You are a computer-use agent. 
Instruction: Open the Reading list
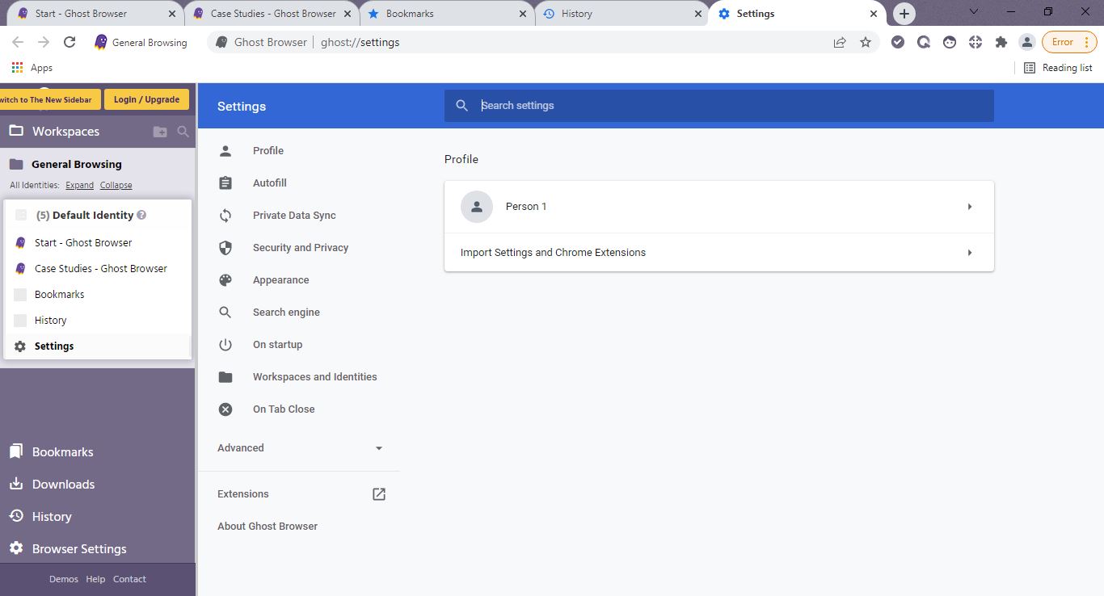click(1058, 68)
